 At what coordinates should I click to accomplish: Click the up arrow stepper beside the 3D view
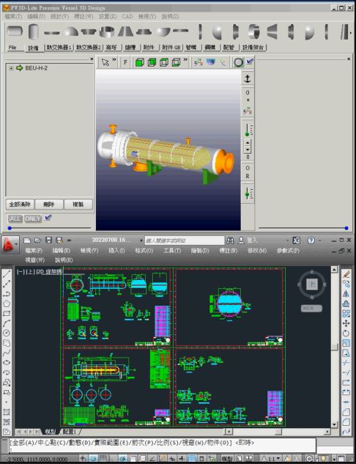(x=248, y=143)
